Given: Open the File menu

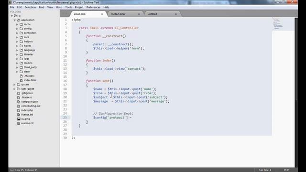Looking at the screenshot, I should click(12, 7).
